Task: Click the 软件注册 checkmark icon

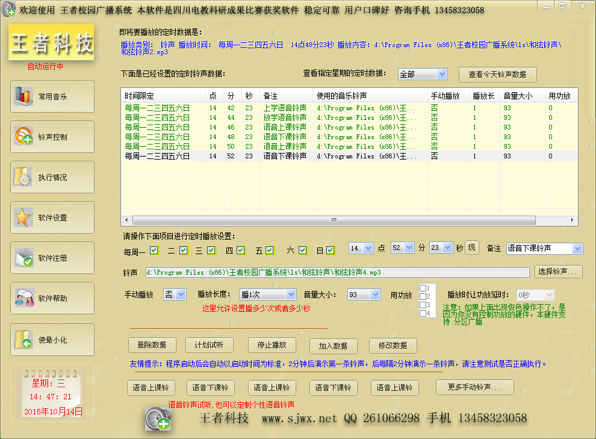Action: click(x=23, y=258)
